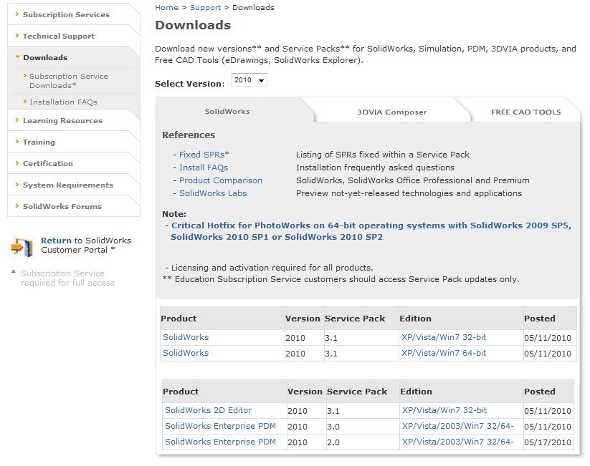
Task: Click the Downloads breadcrumb text
Action: pyautogui.click(x=253, y=7)
